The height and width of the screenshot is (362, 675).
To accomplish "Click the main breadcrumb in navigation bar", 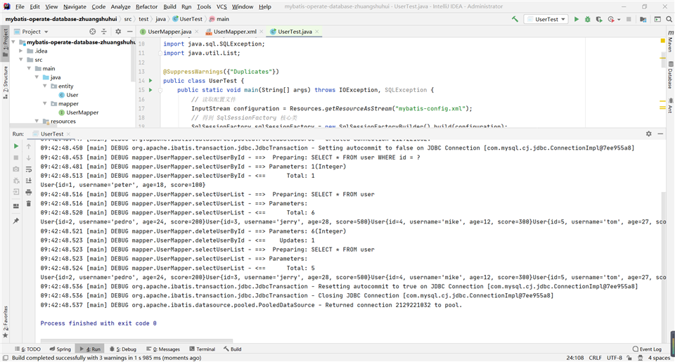I will click(219, 19).
